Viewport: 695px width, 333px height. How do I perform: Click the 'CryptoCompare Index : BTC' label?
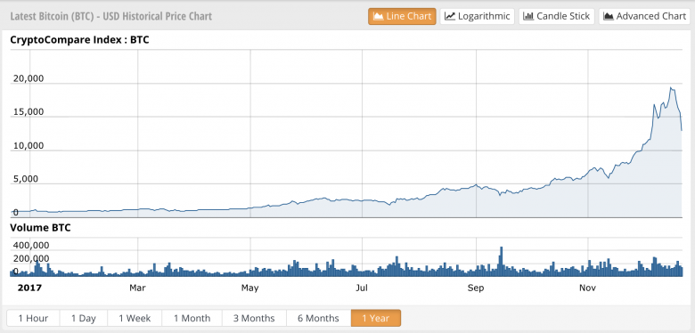(79, 40)
